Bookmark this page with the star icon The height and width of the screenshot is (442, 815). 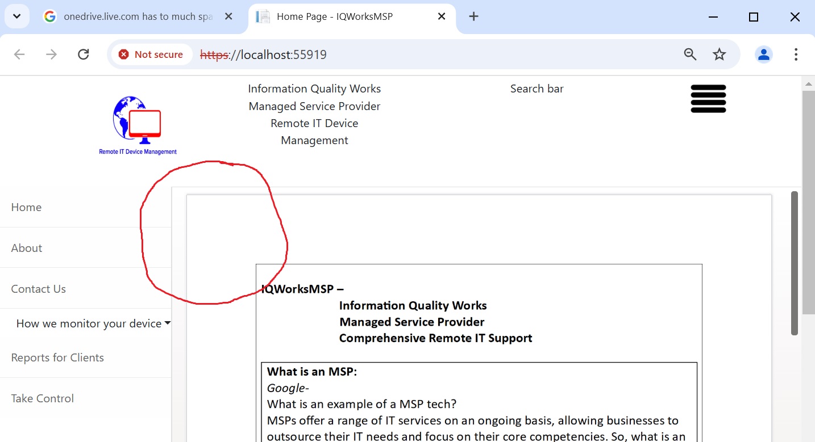[x=720, y=54]
